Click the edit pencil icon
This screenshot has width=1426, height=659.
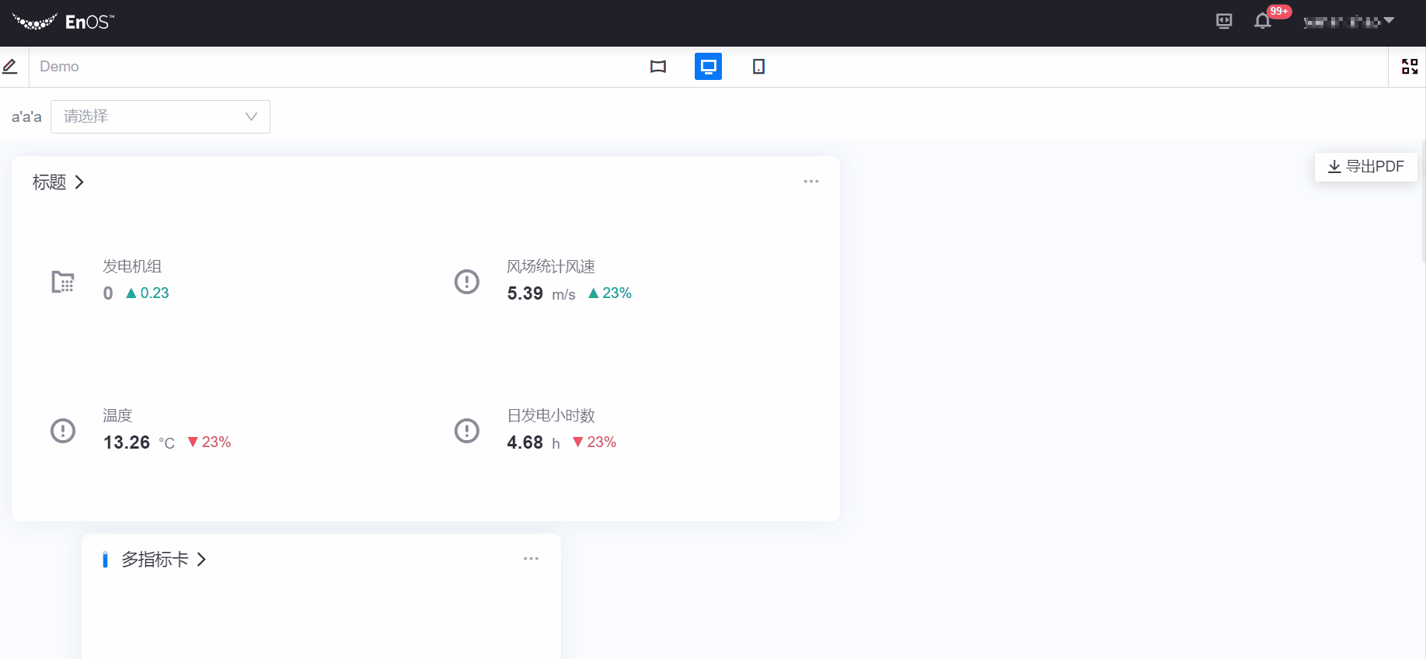click(x=10, y=67)
